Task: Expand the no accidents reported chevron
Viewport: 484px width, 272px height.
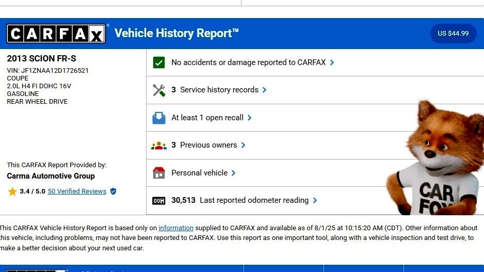Action: 332,62
